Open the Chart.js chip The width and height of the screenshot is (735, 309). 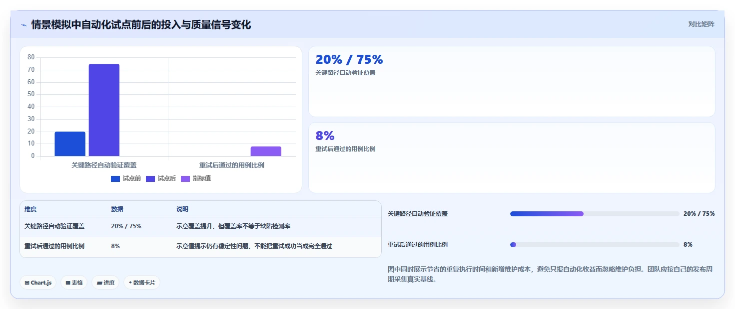(x=38, y=283)
